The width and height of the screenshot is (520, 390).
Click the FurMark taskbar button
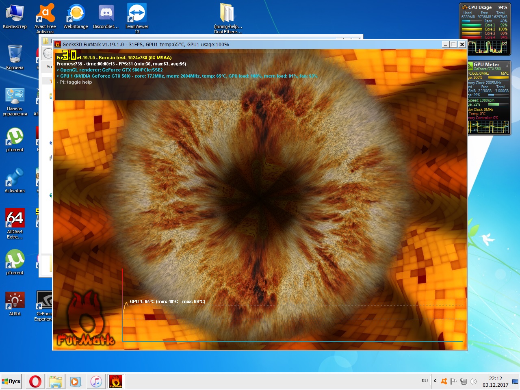116,381
